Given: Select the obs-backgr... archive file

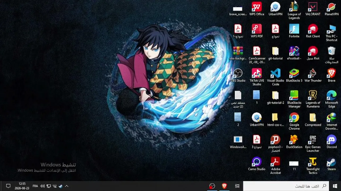Looking at the screenshot, I should coord(238,53).
